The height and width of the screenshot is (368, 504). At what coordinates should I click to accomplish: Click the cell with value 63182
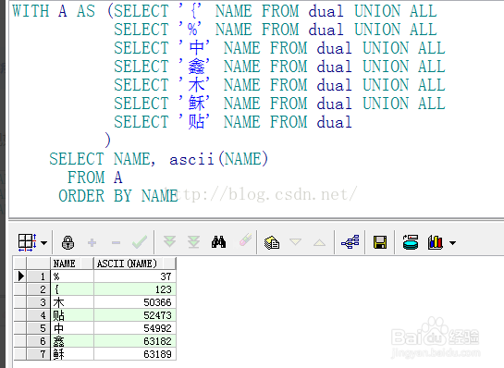click(x=135, y=341)
